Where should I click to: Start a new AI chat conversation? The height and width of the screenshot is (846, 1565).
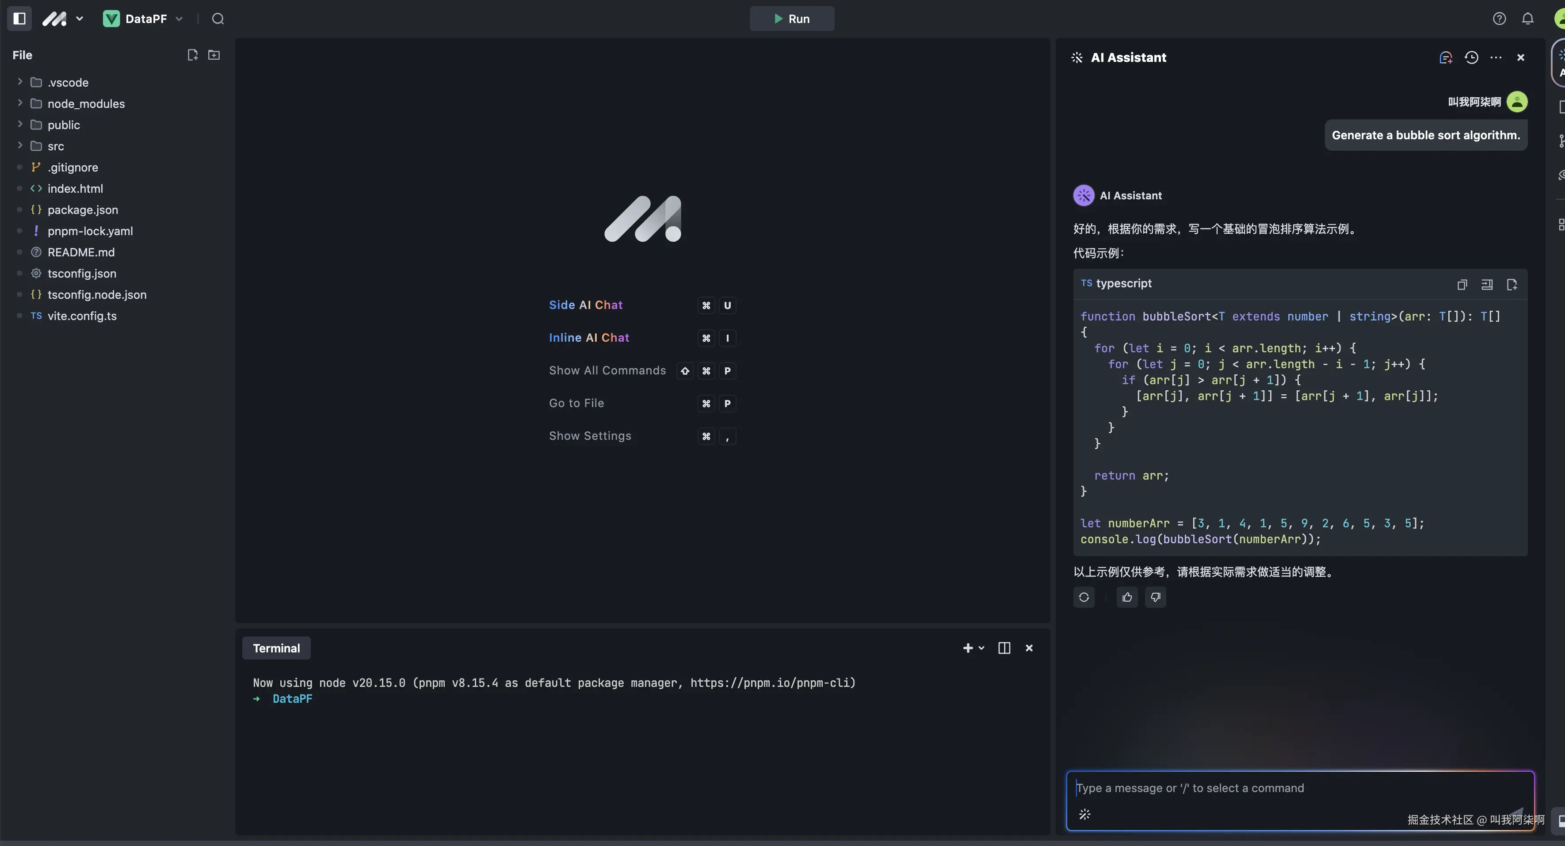point(1445,57)
